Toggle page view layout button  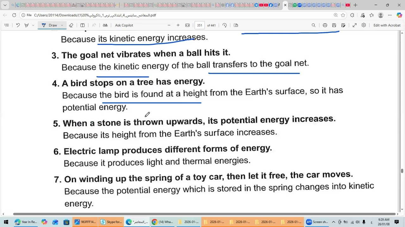pyautogui.click(x=236, y=25)
